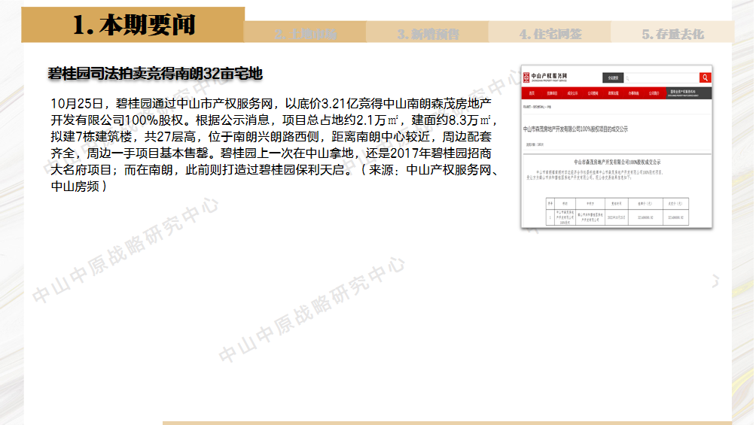Click 成交公示 in the red navigation bar
This screenshot has height=425, width=756.
(572, 93)
